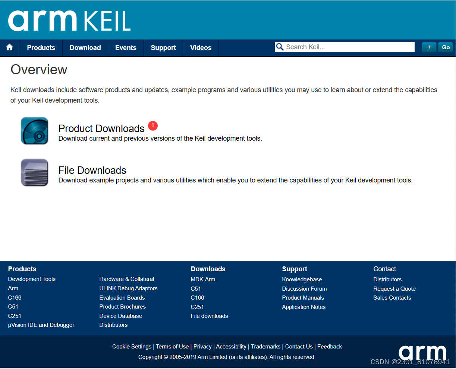Click the search magnifier icon

point(280,47)
